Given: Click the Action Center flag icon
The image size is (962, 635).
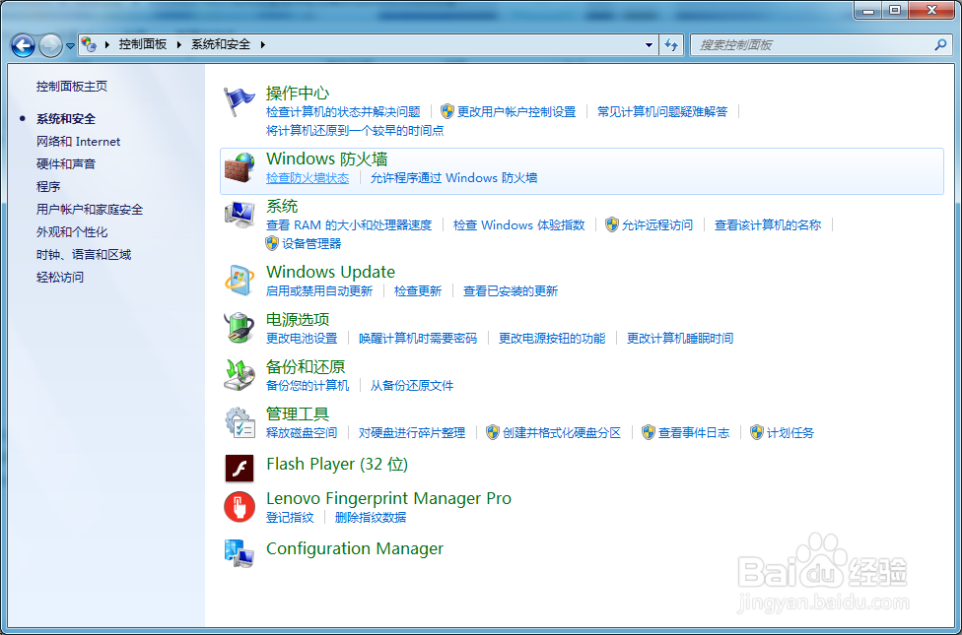Looking at the screenshot, I should coord(240,101).
